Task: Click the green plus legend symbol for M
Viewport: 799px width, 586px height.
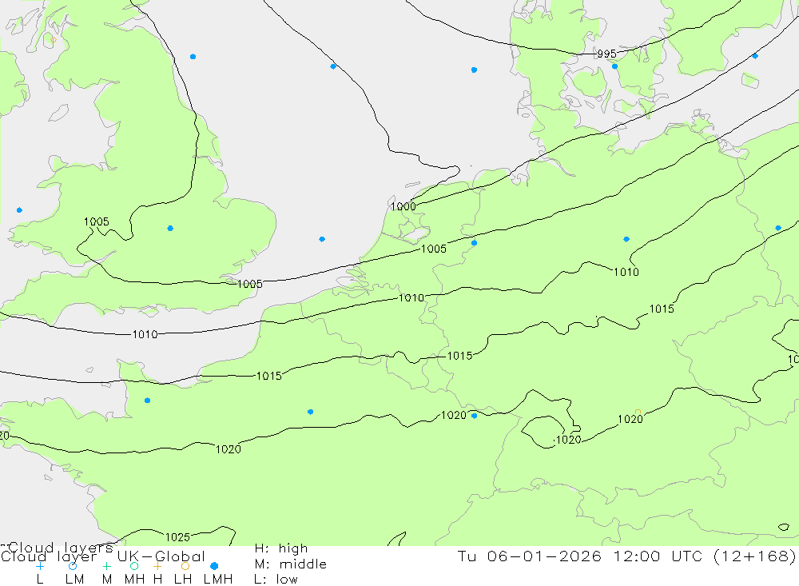Action: coord(106,566)
